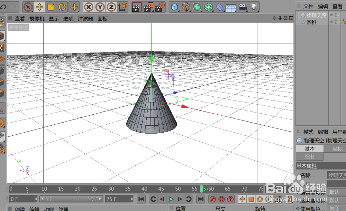Click 关闭 next to 使用颜色 to toggle it
This screenshot has height=211, width=346.
334,208
